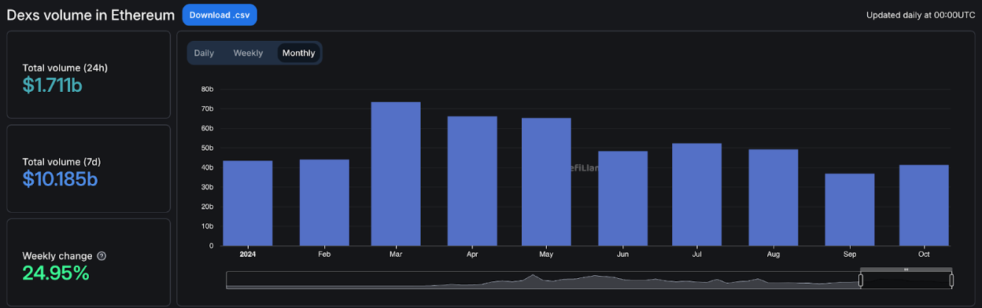The height and width of the screenshot is (308, 982).
Task: Click the February volume bar
Action: (324, 203)
